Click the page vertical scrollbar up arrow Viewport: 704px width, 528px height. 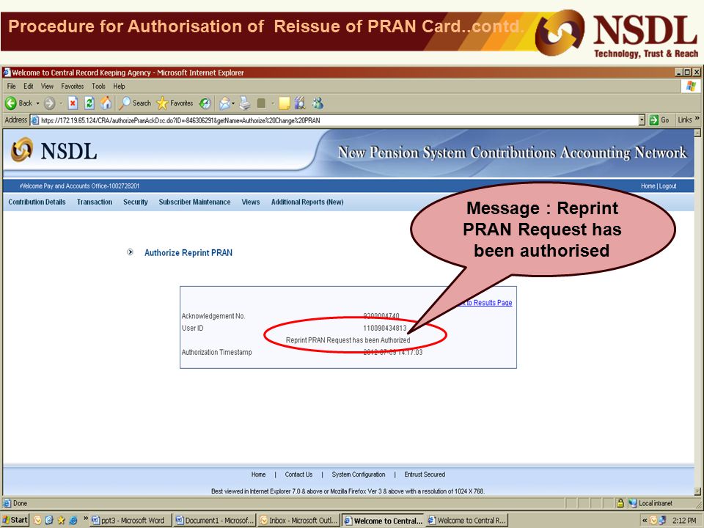point(697,133)
